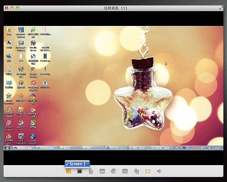Select the Google Chrome desktop shortcut

pos(33,72)
